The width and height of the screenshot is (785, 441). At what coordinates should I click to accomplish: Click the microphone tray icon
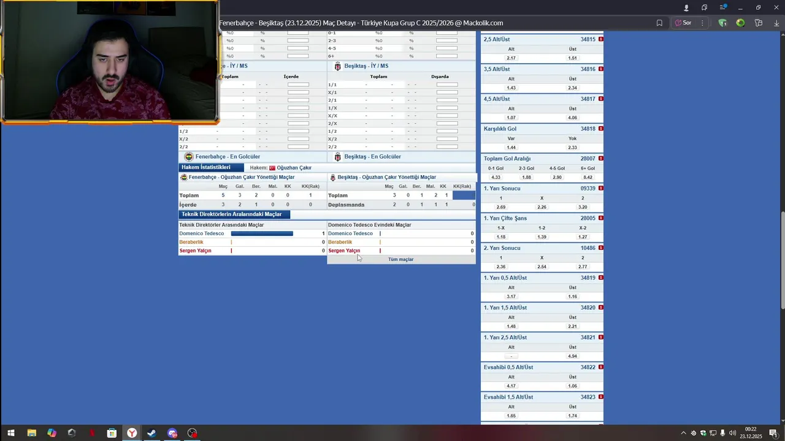(x=722, y=433)
